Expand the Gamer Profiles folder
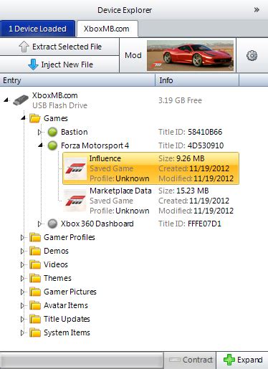268x369 pixels. pyautogui.click(x=22, y=237)
